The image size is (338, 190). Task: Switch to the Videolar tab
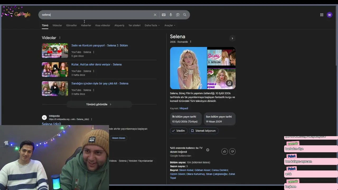pyautogui.click(x=57, y=25)
